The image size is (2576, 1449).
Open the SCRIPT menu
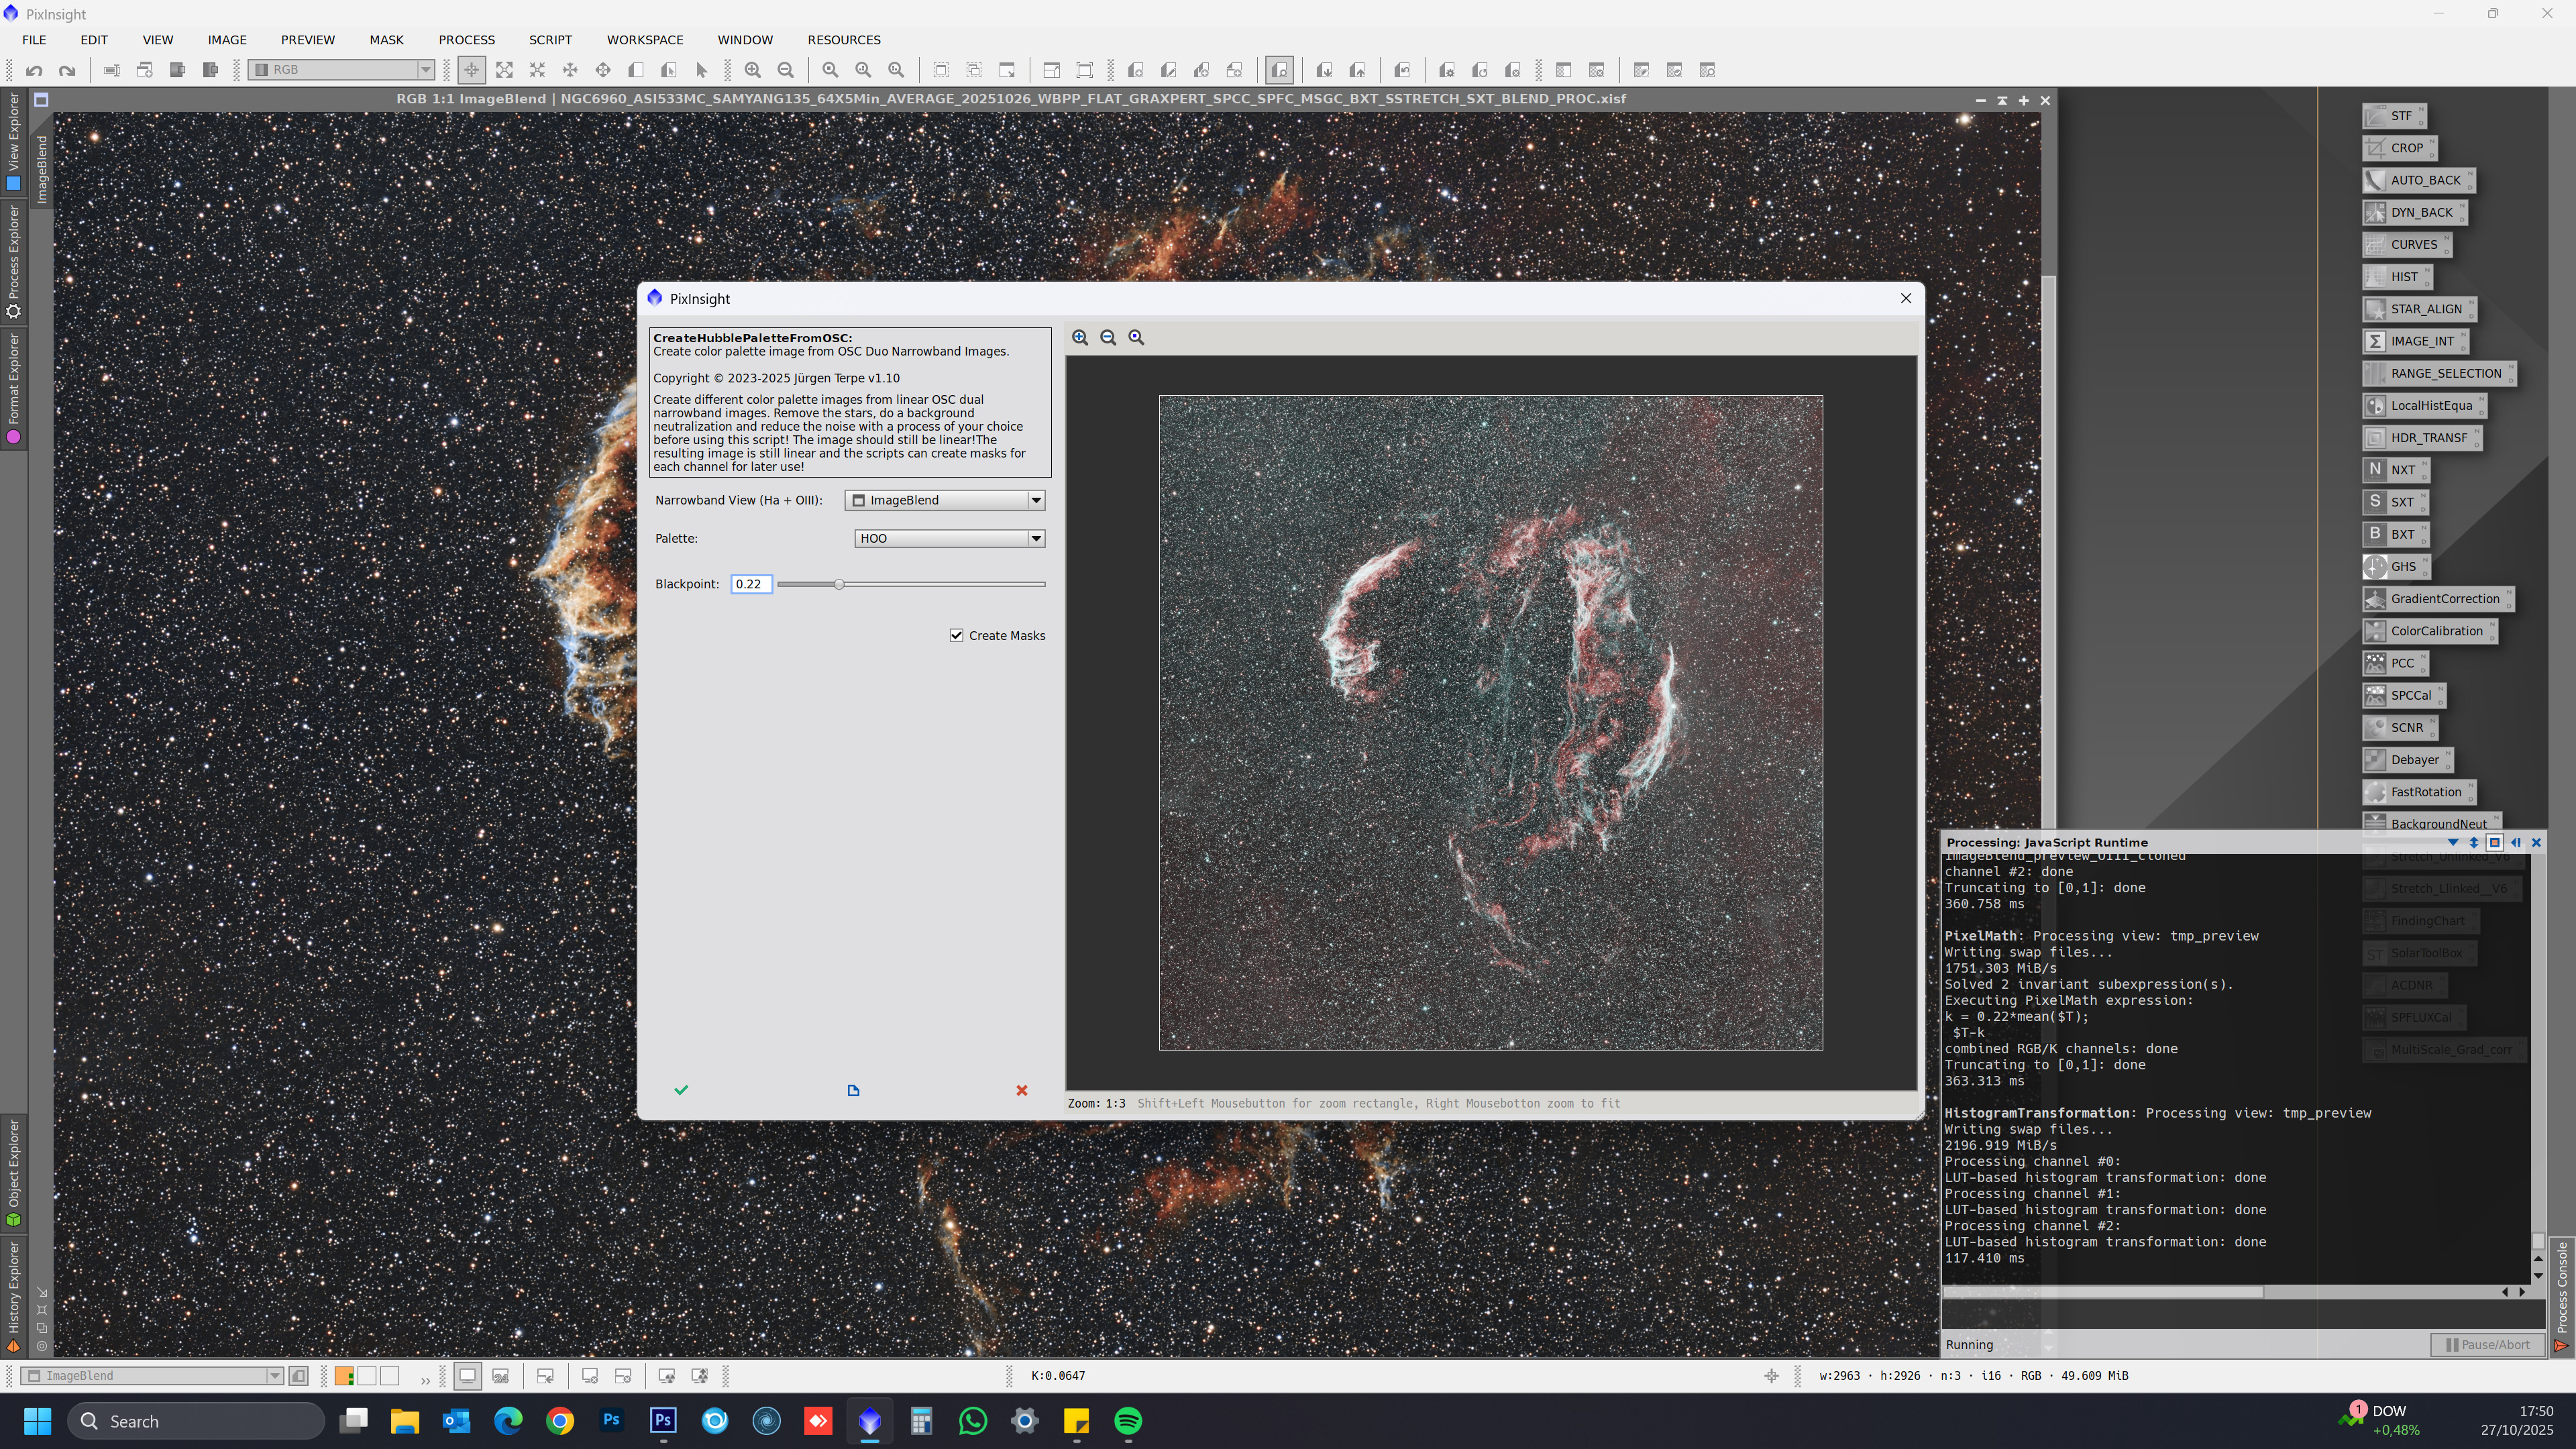point(550,40)
